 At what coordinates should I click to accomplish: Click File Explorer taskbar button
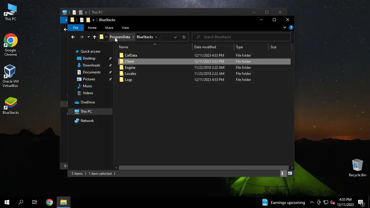click(x=63, y=202)
